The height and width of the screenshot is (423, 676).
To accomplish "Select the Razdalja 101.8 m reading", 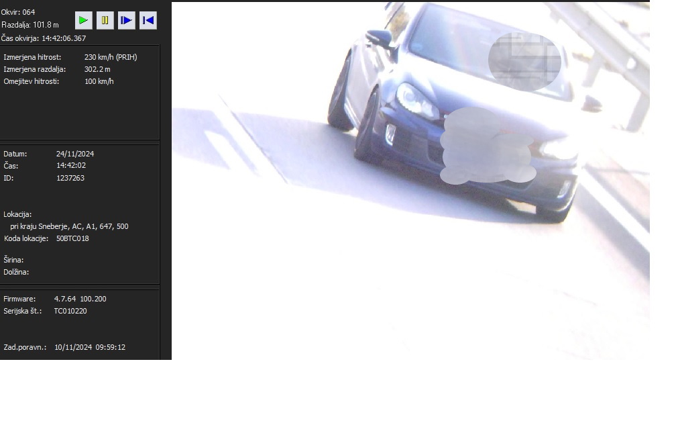I will point(30,25).
